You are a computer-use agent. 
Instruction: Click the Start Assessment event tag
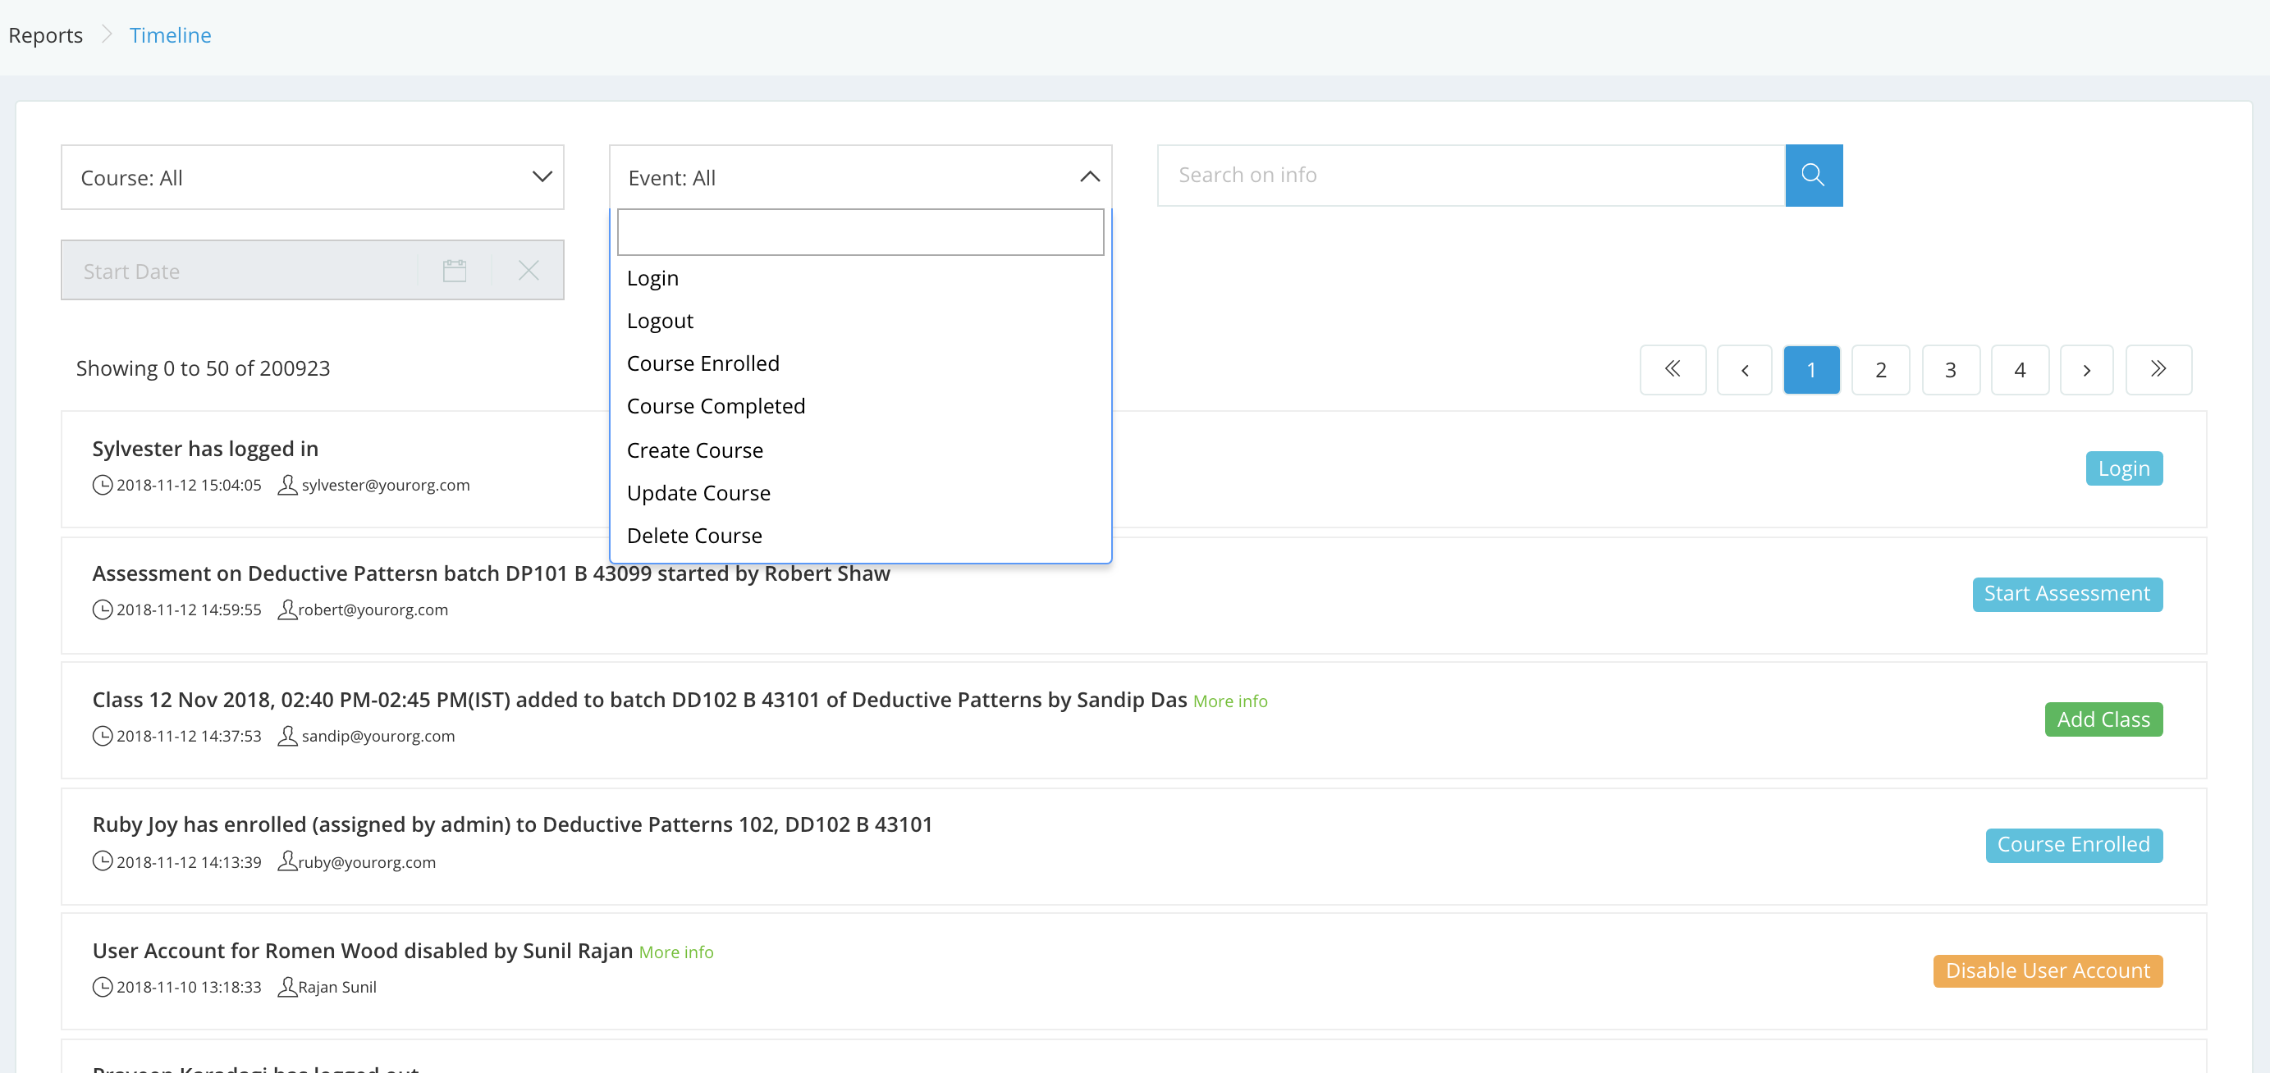point(2066,594)
